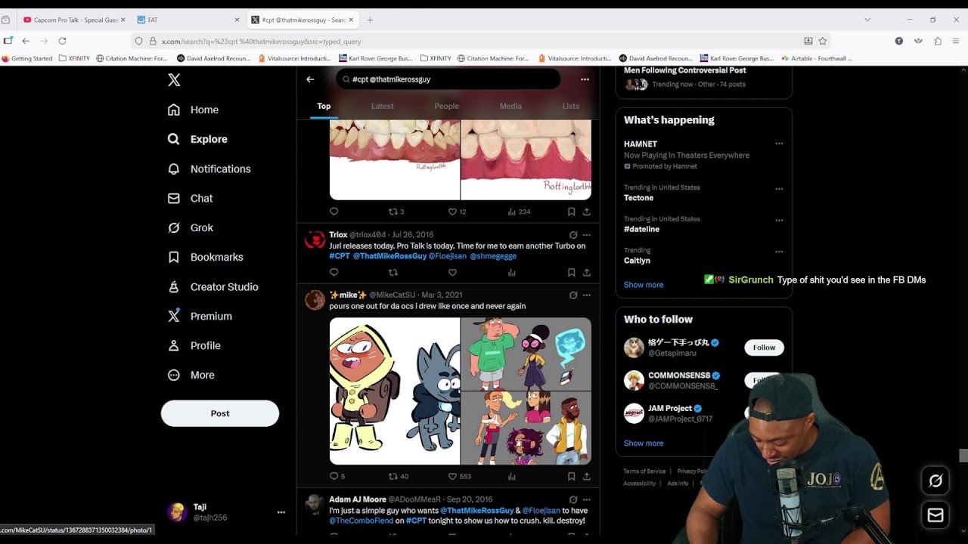This screenshot has height=544, width=968.
Task: Open Grok actions on Adam AJ Moore's tweet
Action: [573, 499]
